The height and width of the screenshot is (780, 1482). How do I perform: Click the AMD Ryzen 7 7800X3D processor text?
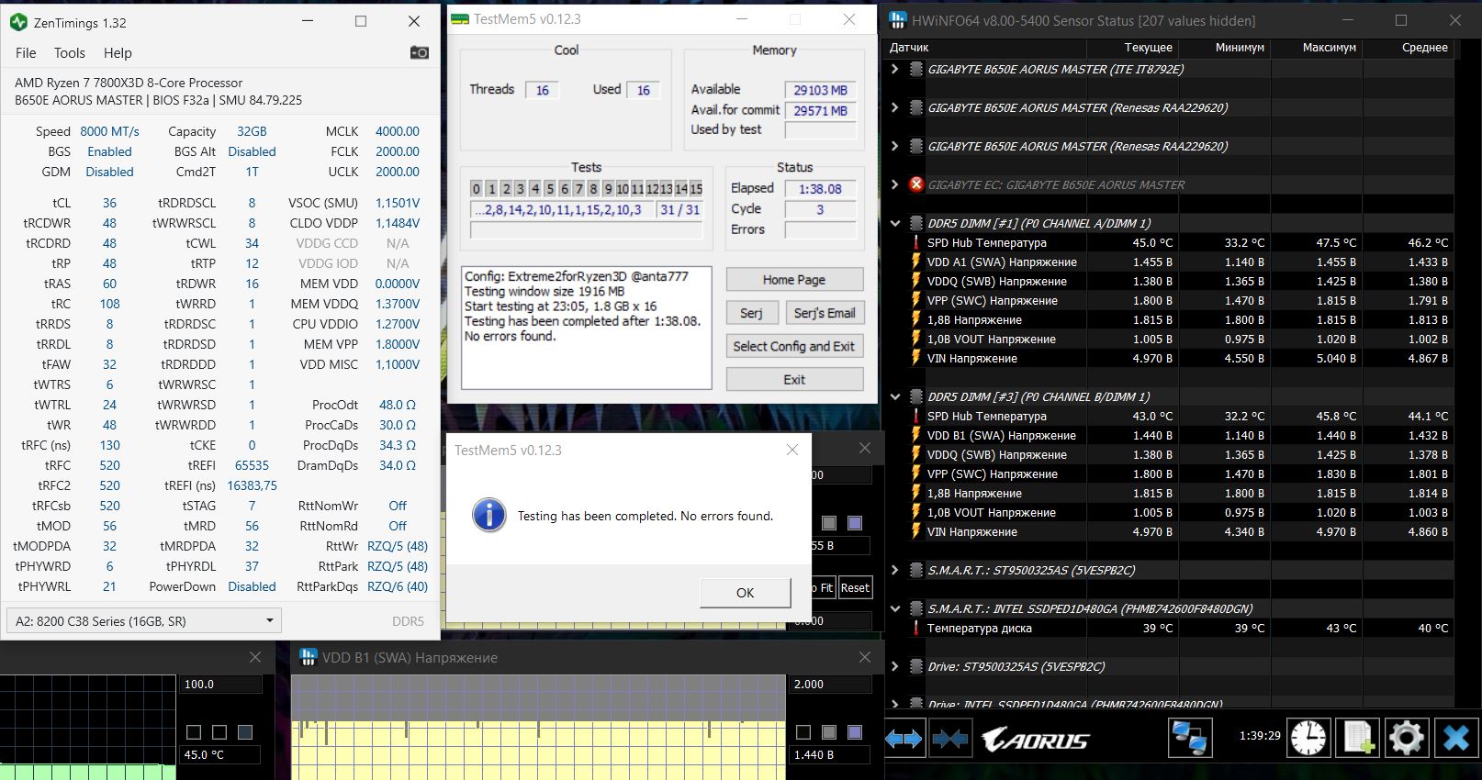129,83
